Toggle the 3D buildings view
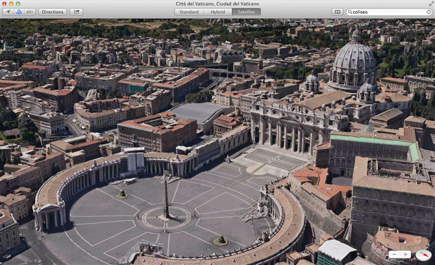Image resolution: width=435 pixels, height=265 pixels. pyautogui.click(x=18, y=12)
